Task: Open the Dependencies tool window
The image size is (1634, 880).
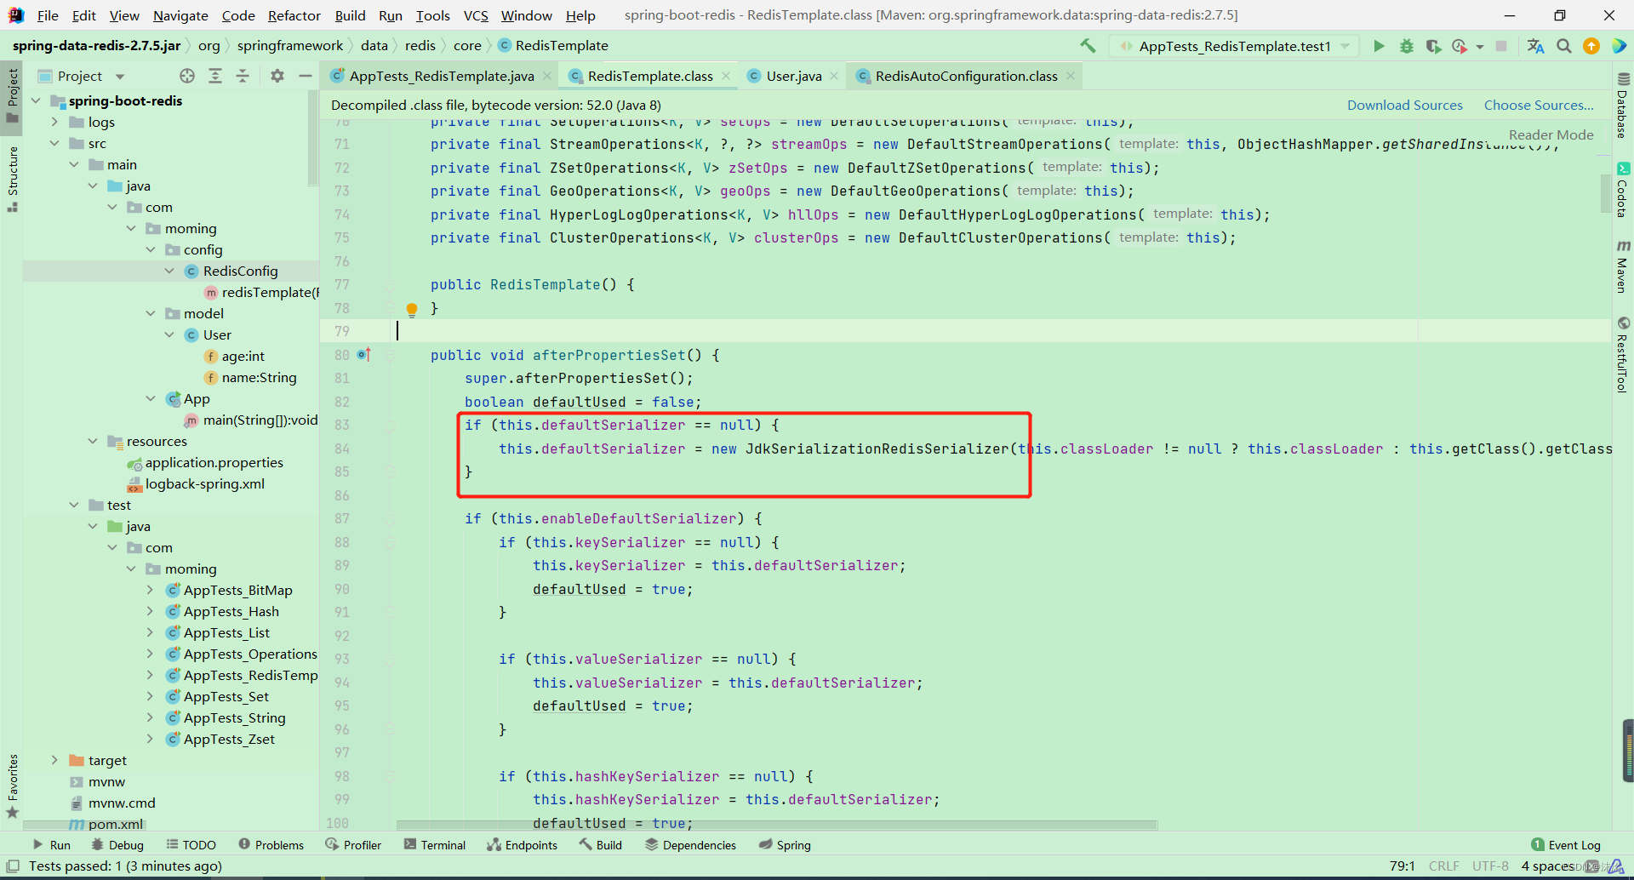Action: [x=690, y=844]
